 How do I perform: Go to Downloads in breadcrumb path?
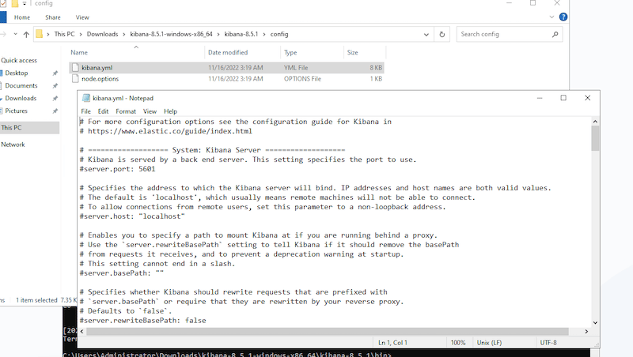click(102, 34)
